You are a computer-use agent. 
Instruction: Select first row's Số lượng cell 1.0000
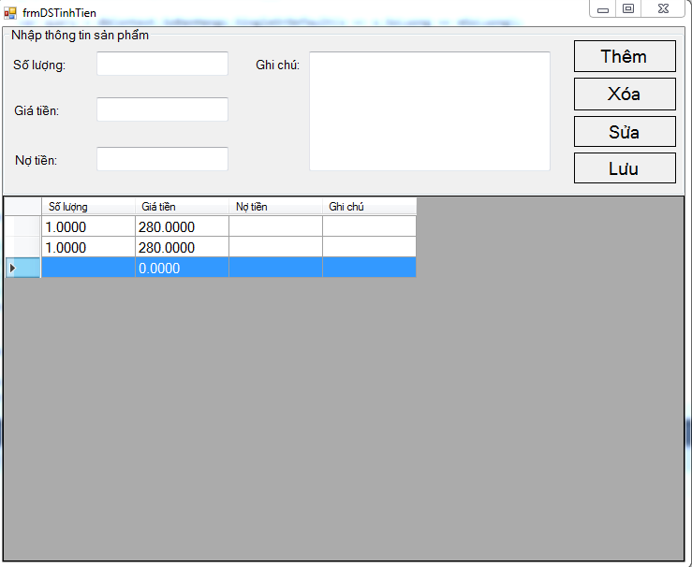coord(88,226)
